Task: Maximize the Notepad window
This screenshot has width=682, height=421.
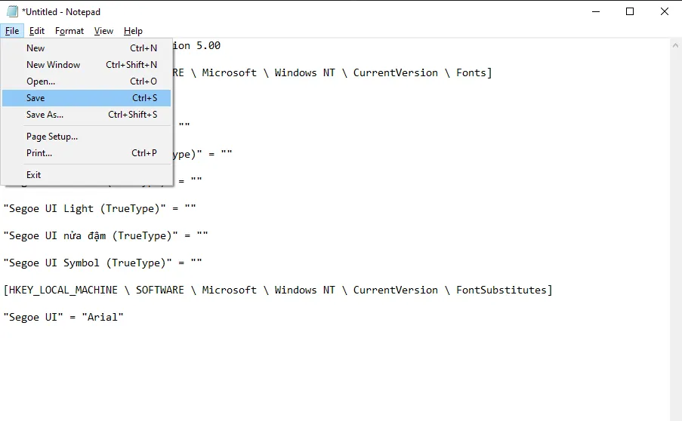Action: 630,11
